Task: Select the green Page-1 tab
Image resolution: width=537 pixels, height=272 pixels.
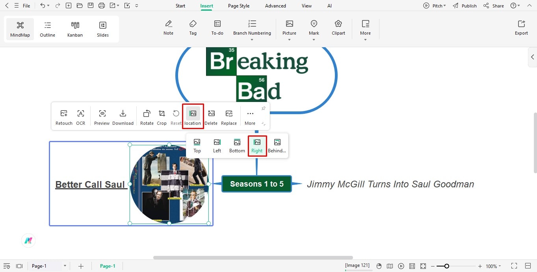Action: point(108,266)
